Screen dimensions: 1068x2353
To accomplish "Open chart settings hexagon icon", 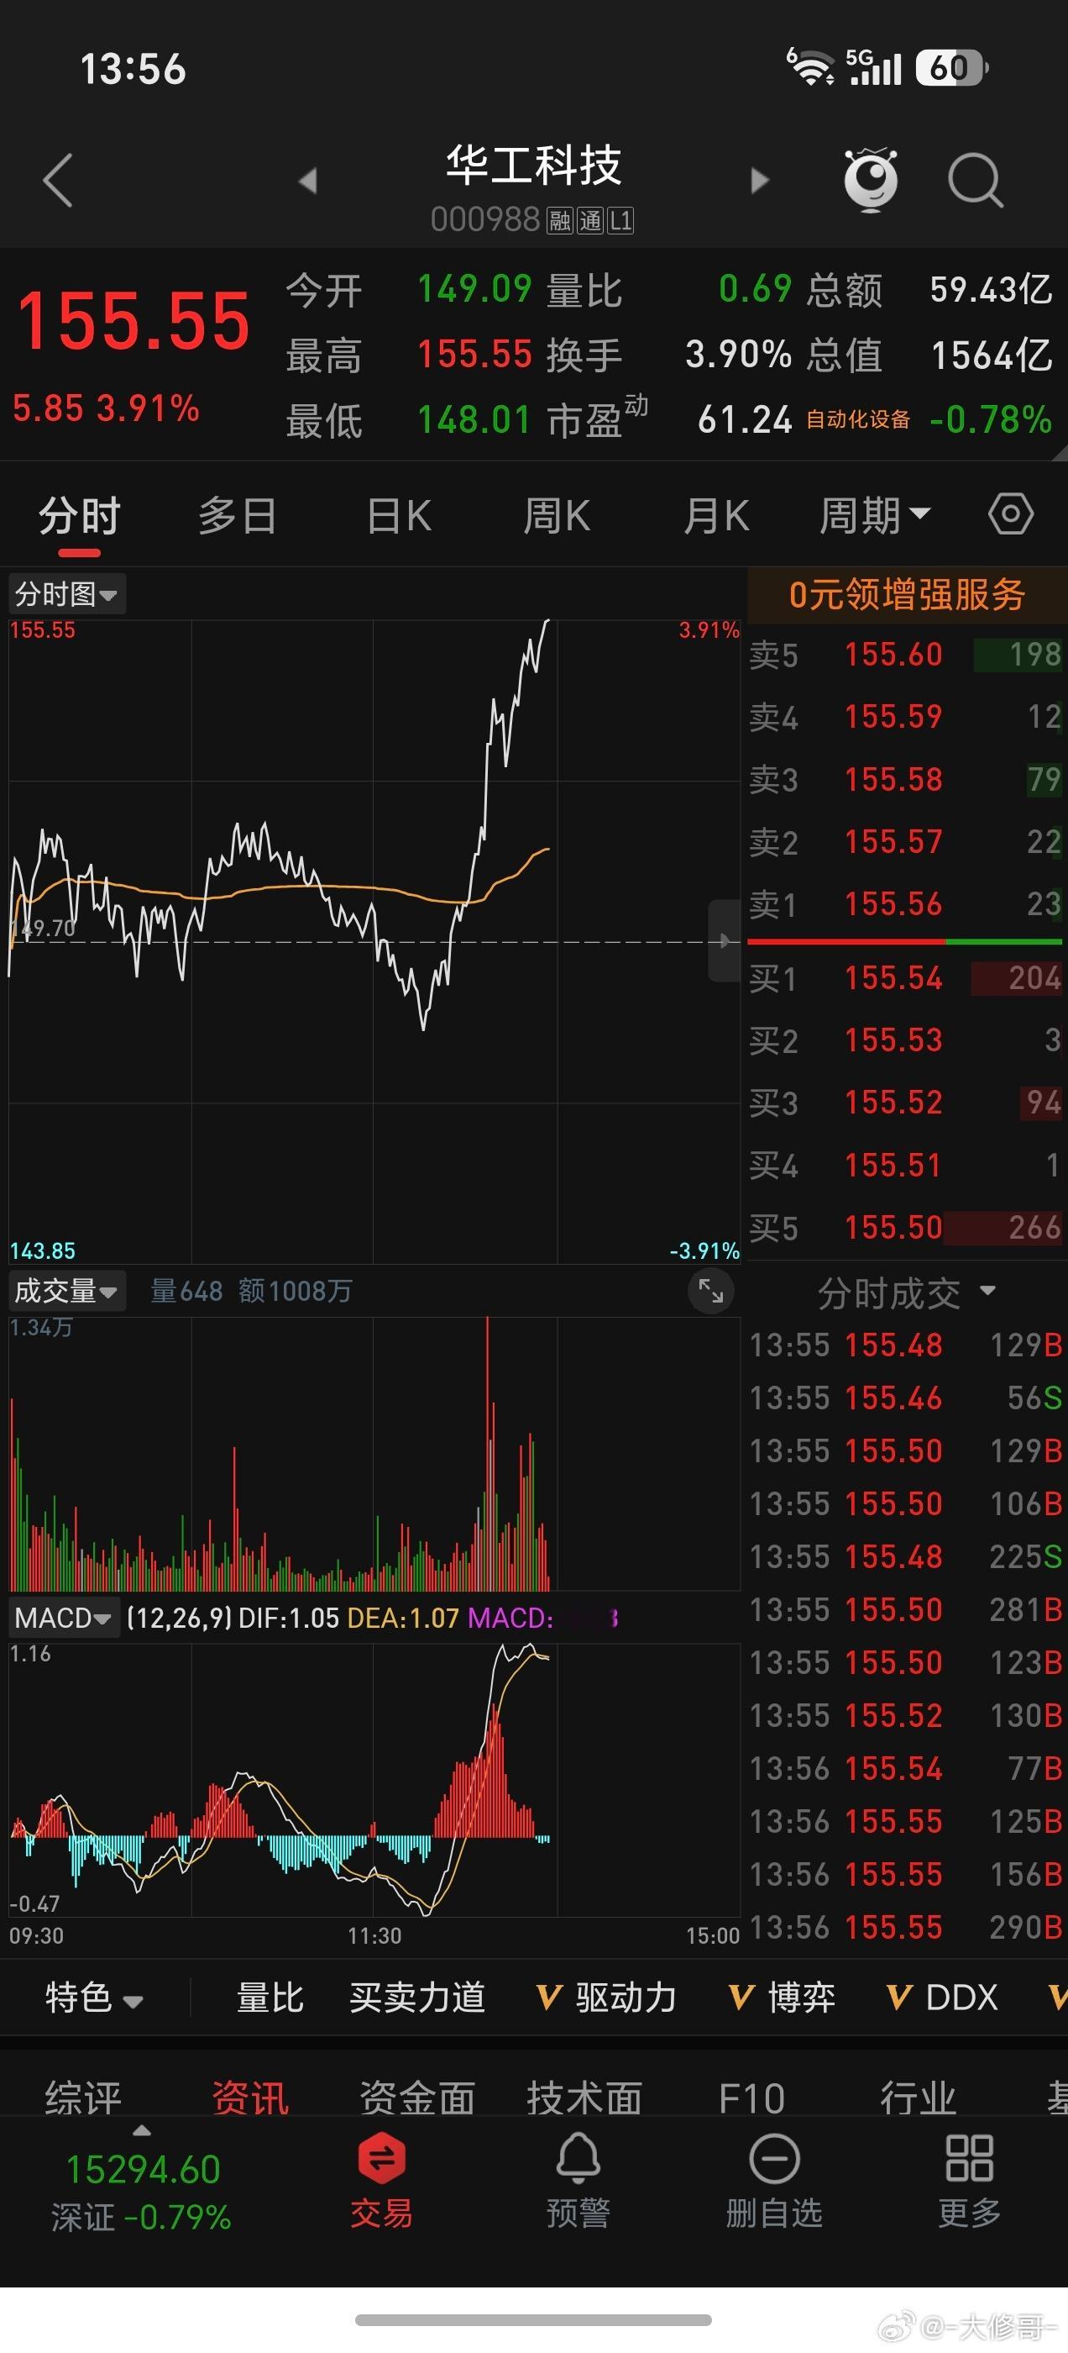I will 1011,514.
